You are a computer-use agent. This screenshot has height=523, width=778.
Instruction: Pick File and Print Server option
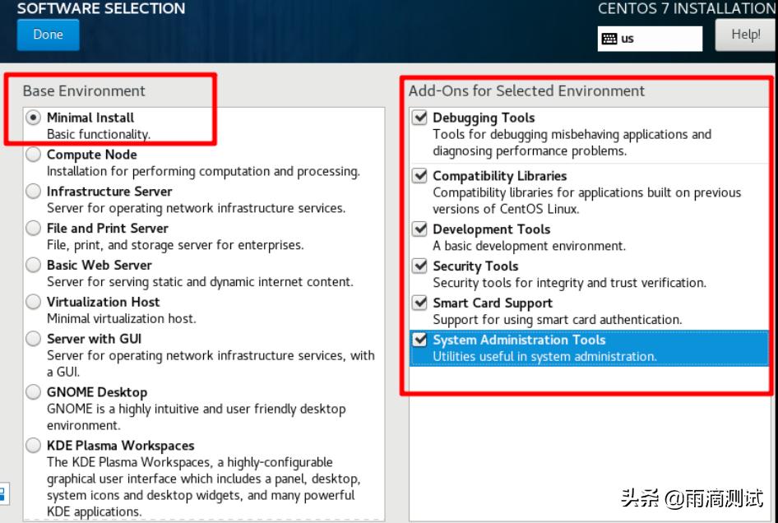34,228
